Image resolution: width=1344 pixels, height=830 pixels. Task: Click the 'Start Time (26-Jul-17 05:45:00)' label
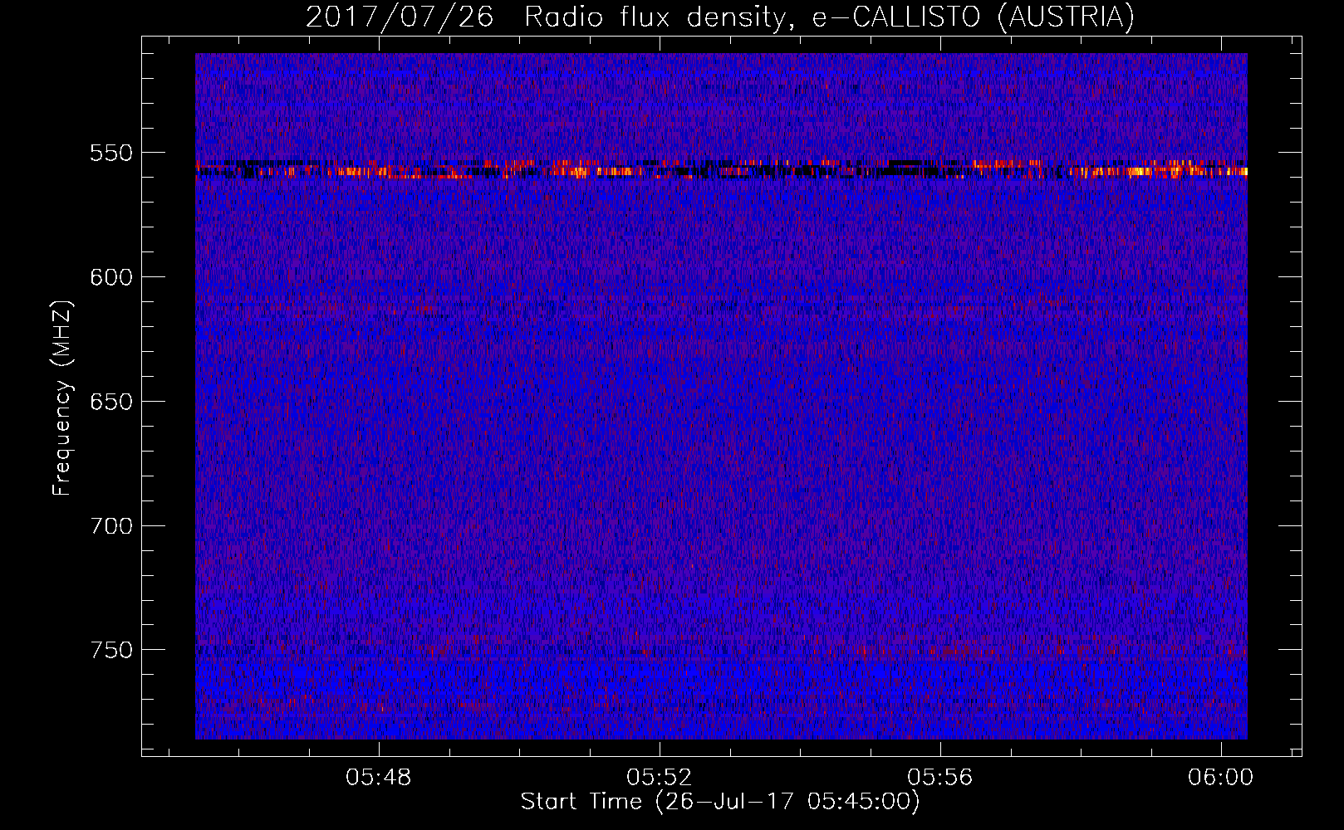pyautogui.click(x=720, y=802)
